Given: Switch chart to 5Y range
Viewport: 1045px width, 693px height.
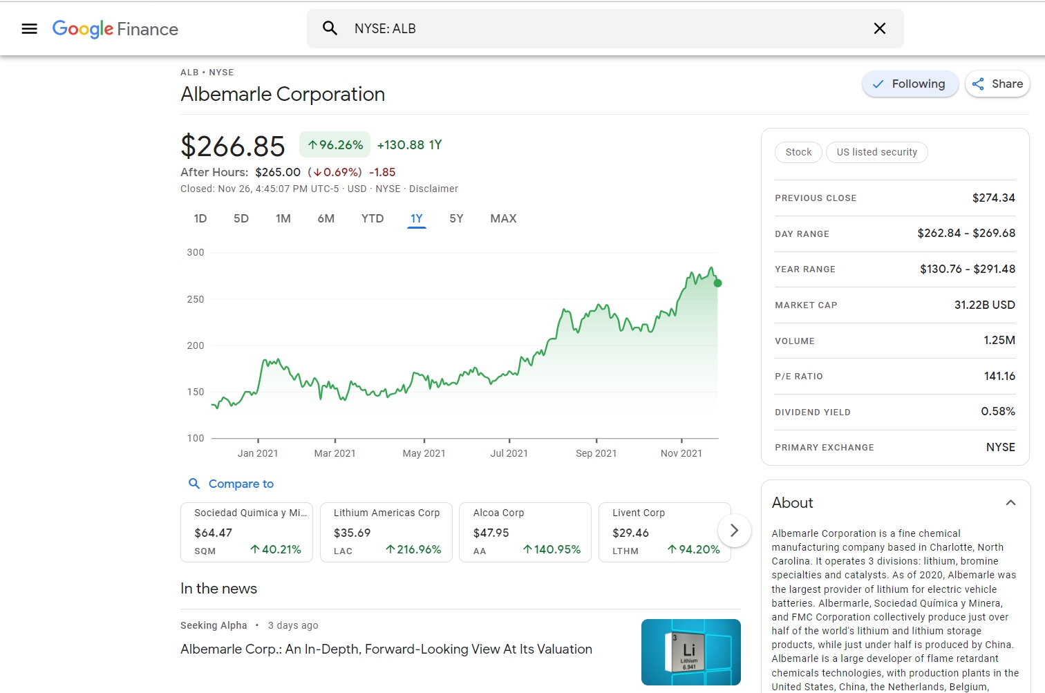Looking at the screenshot, I should (x=456, y=218).
